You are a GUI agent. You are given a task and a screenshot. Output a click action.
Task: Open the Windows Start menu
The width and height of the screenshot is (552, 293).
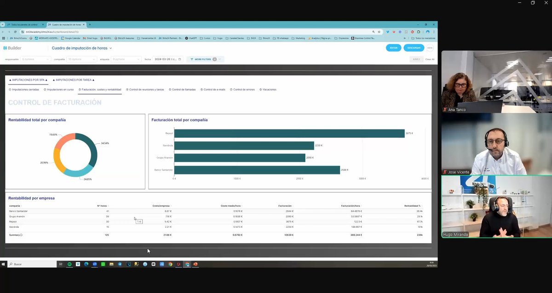pos(4,264)
